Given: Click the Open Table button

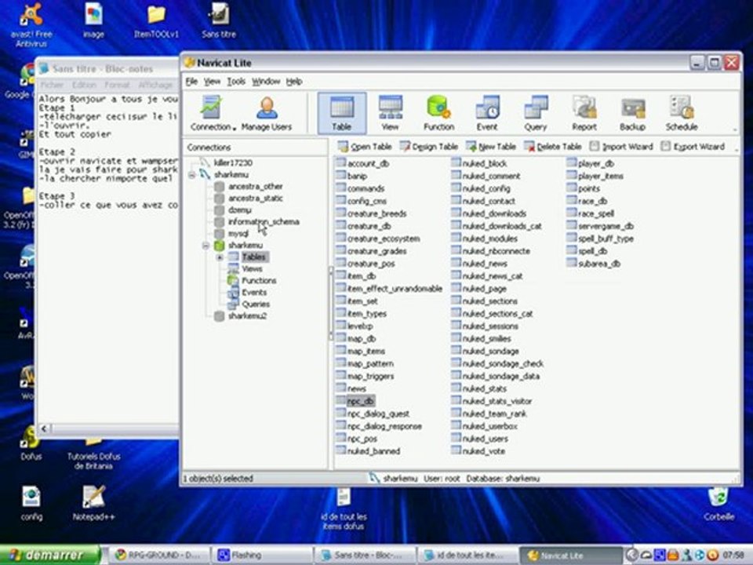Looking at the screenshot, I should click(x=365, y=147).
